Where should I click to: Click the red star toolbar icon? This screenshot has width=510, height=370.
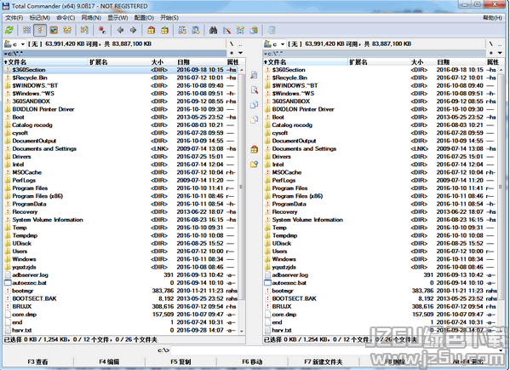(x=102, y=31)
